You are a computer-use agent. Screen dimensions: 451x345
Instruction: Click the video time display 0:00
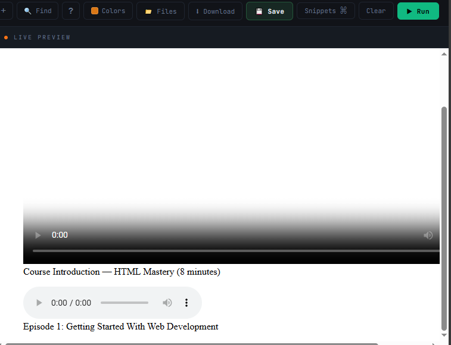pyautogui.click(x=60, y=235)
